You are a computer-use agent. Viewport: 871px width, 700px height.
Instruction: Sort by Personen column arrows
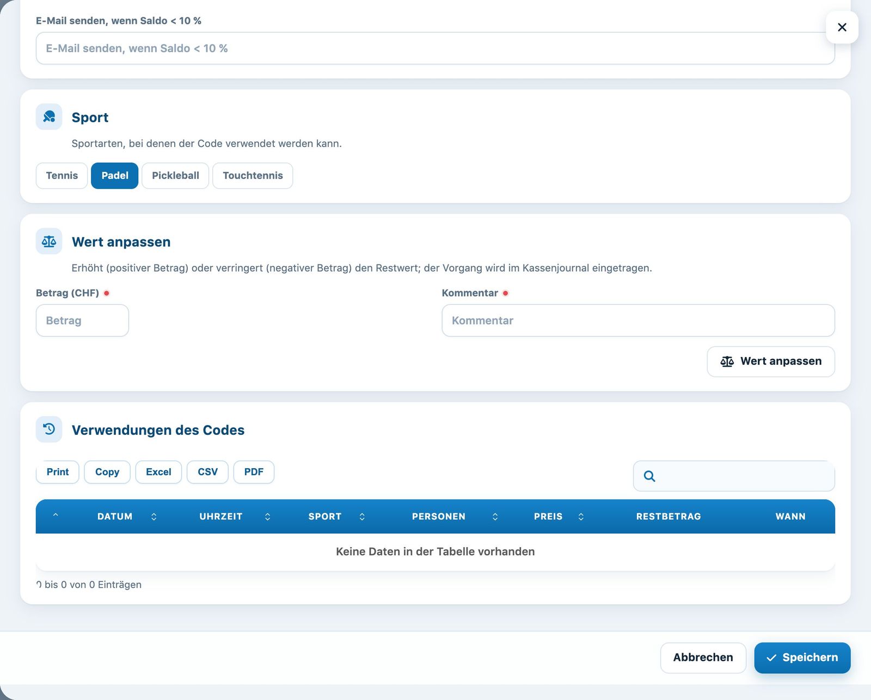click(x=495, y=517)
